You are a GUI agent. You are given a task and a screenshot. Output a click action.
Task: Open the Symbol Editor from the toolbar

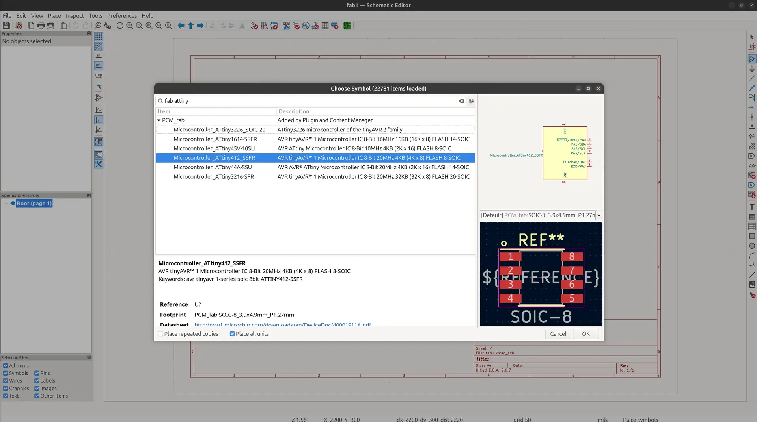[254, 26]
